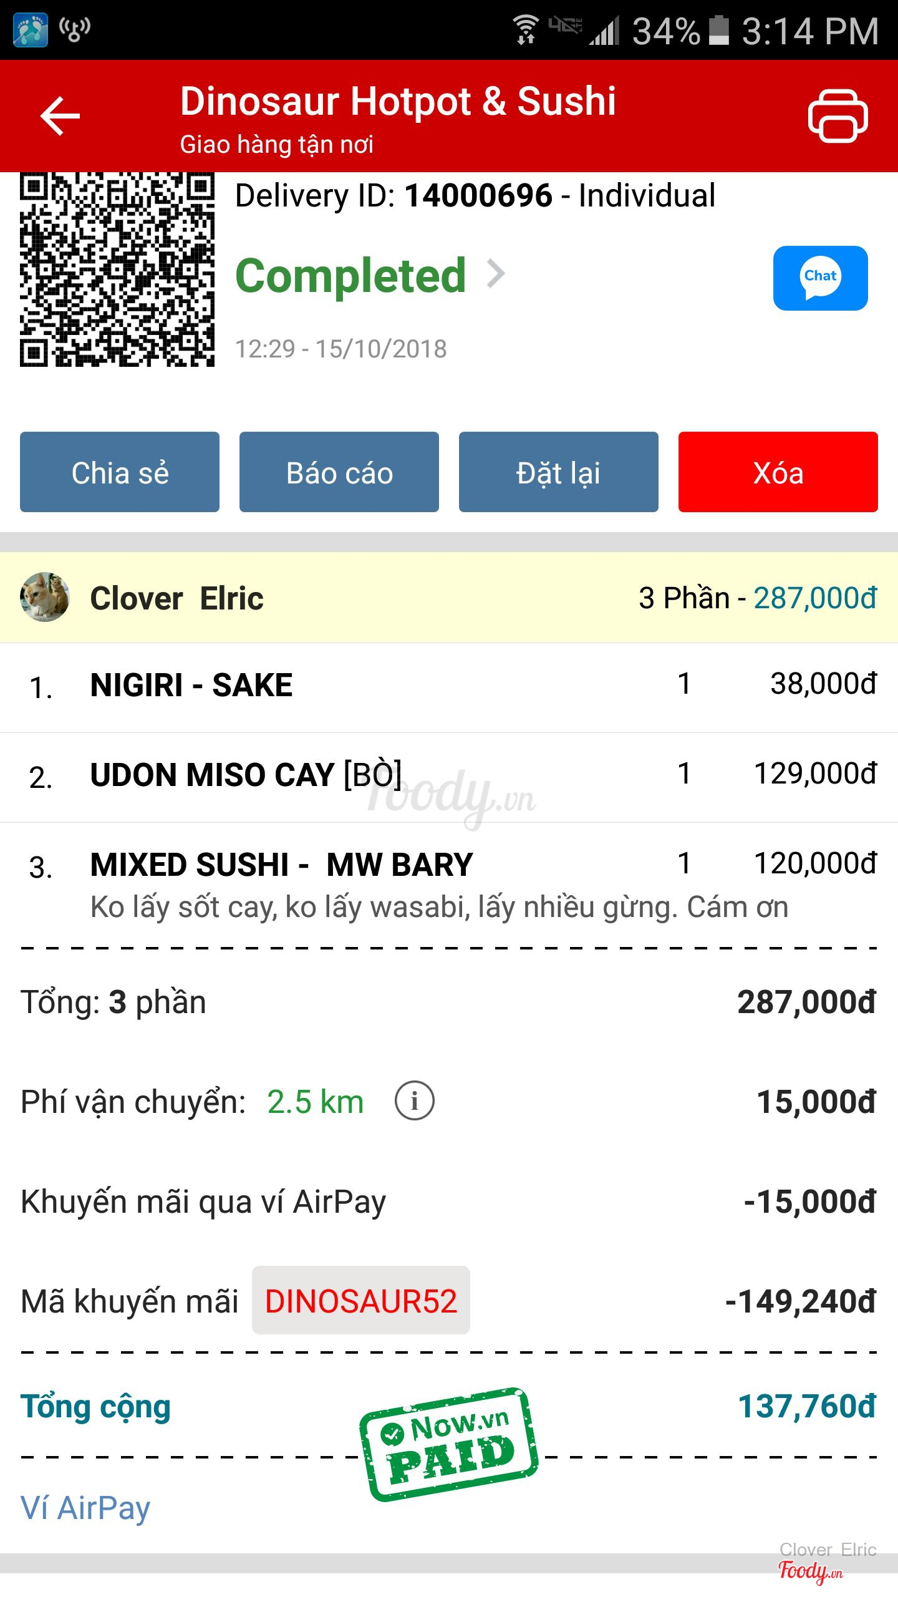
Task: Tap the Ví AirPay payment link
Action: pos(85,1508)
